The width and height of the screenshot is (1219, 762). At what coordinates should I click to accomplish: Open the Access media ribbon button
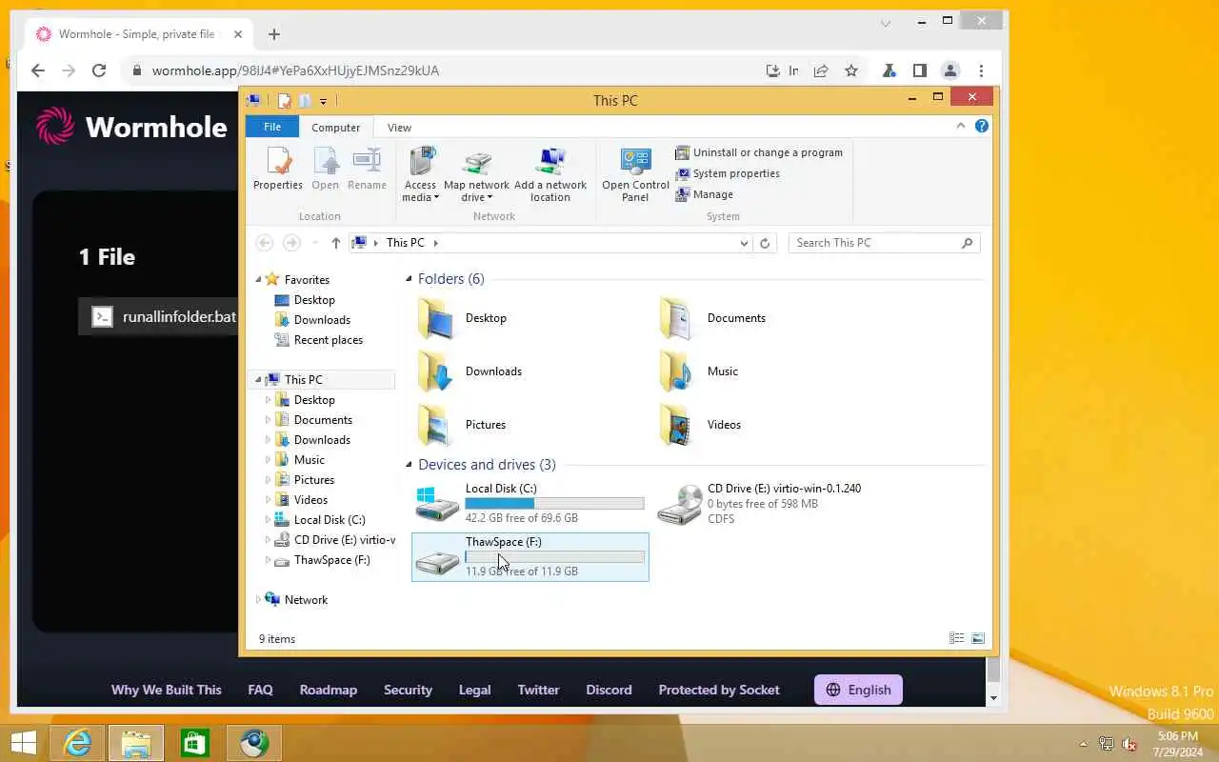(x=420, y=174)
